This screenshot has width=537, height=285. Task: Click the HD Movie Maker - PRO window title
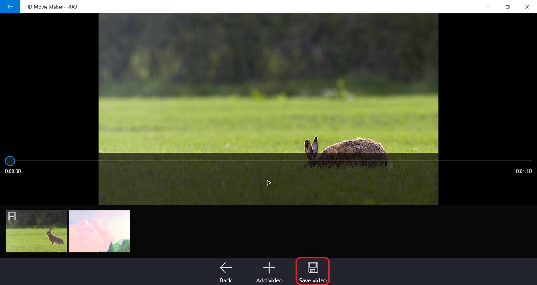pos(51,7)
